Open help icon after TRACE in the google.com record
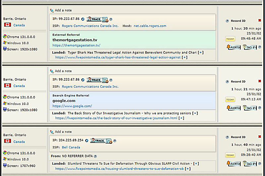The width and height of the screenshot is (265, 176). (x=111, y=80)
